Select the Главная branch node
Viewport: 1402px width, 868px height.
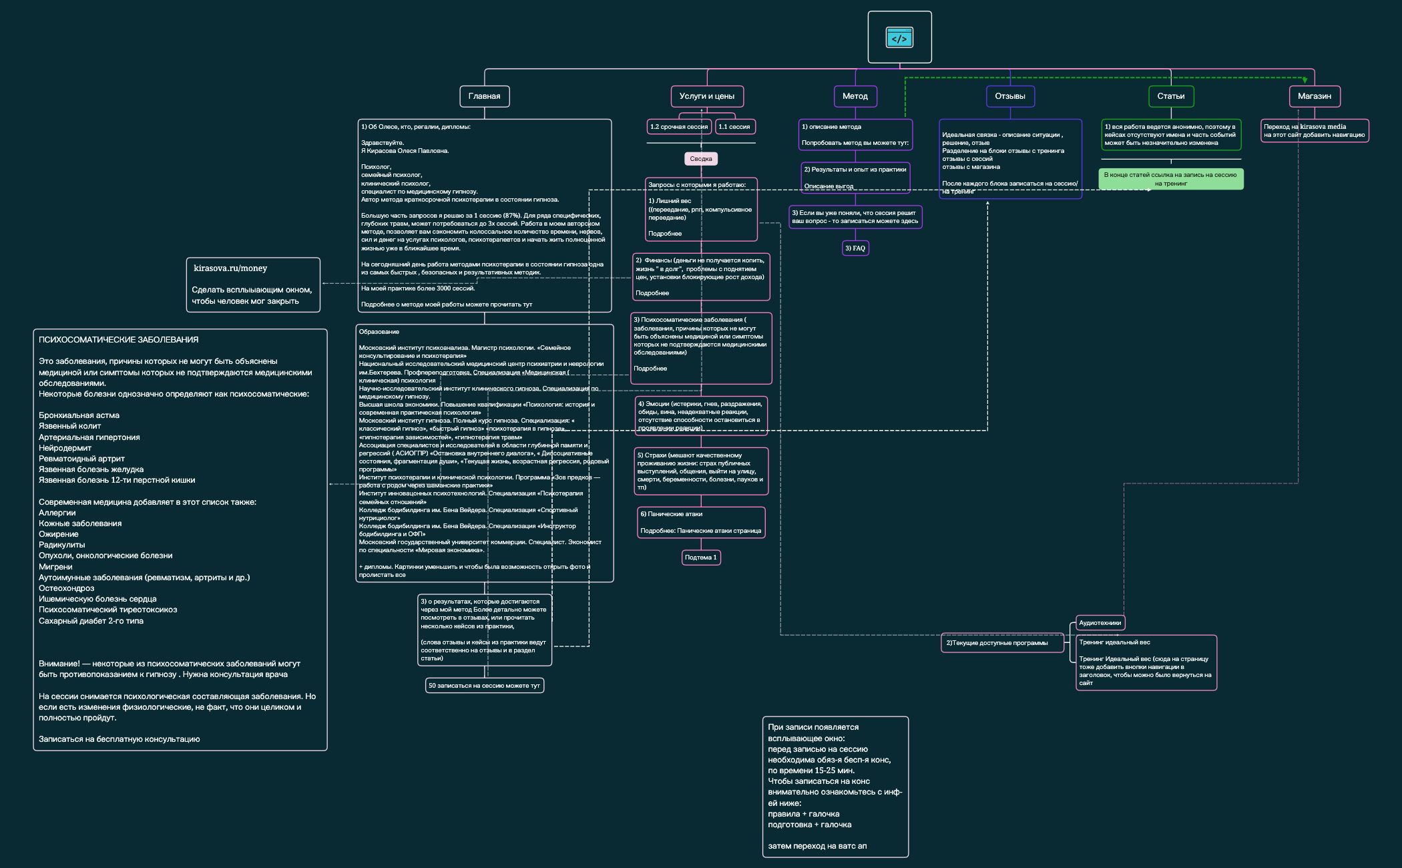tap(485, 96)
